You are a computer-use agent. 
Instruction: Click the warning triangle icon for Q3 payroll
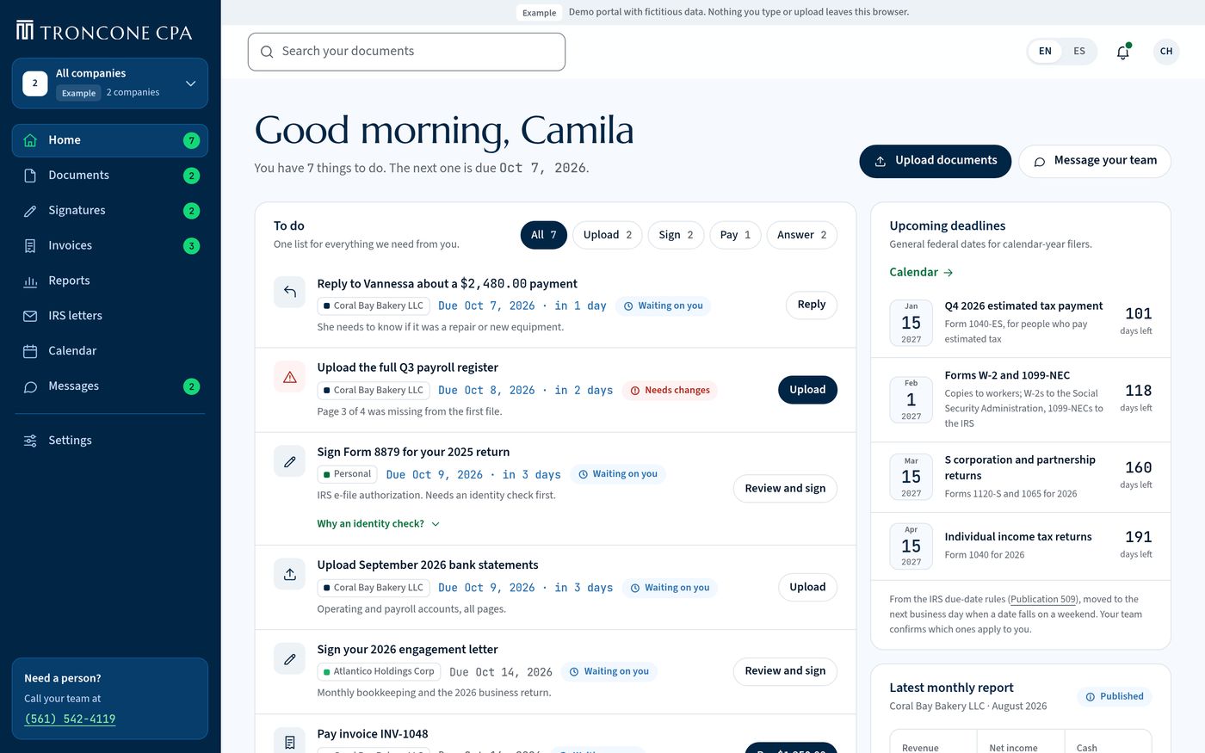point(290,377)
